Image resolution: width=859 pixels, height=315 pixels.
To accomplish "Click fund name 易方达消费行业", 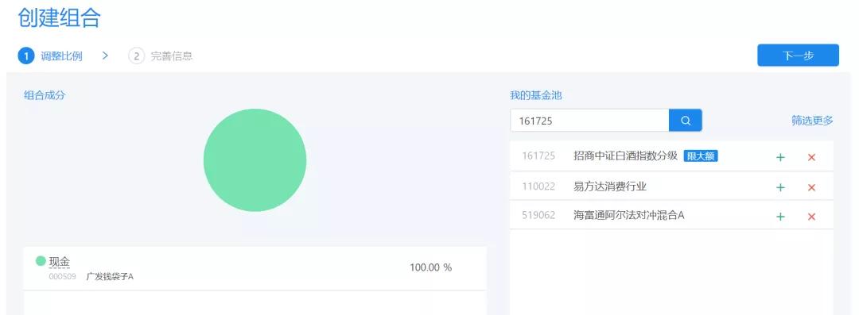I will tap(610, 186).
